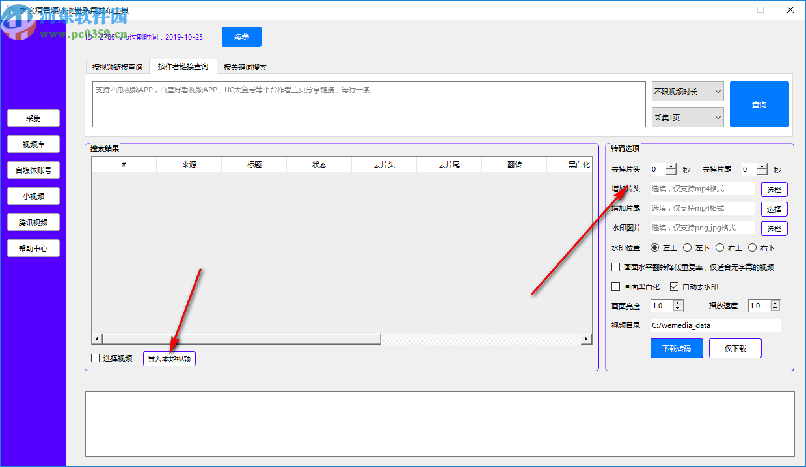Click the 去掉片头 seconds stepper
Viewport: 806px width, 467px height.
664,169
